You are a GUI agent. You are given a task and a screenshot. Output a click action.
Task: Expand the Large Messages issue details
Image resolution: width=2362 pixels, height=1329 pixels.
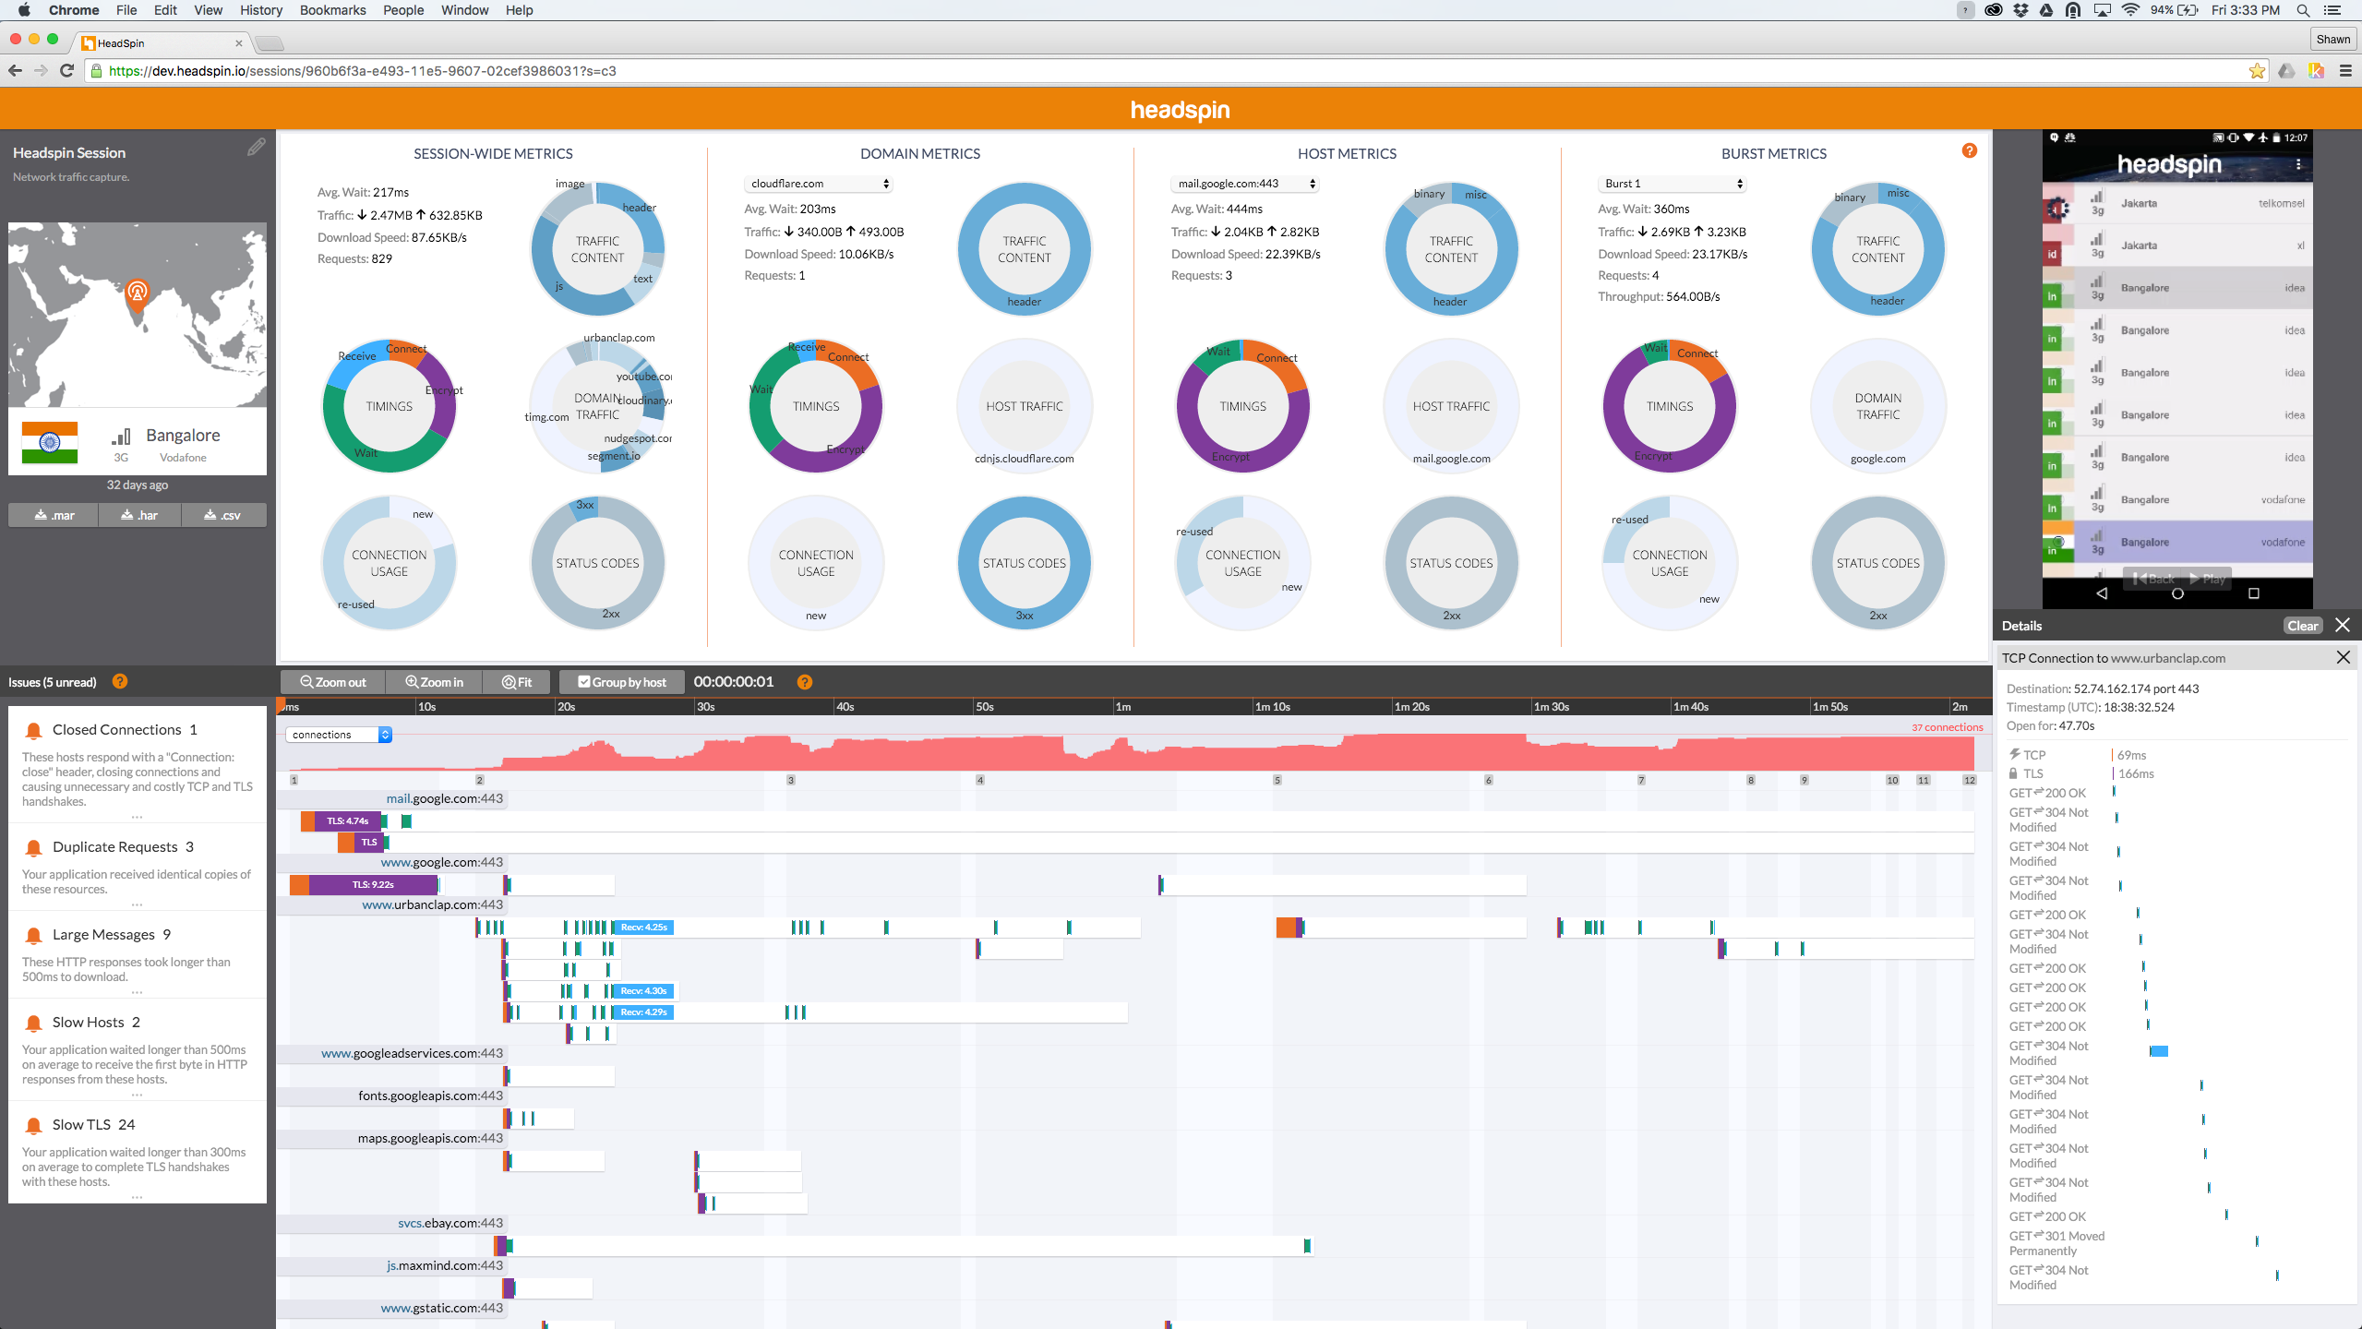pos(137,992)
